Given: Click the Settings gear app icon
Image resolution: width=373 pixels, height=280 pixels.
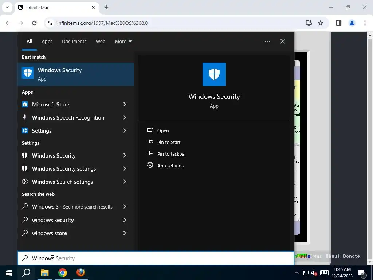Looking at the screenshot, I should (x=25, y=131).
